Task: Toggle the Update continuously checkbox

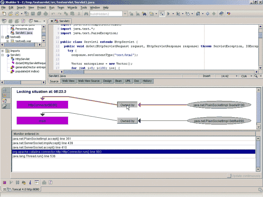Action: point(229,176)
